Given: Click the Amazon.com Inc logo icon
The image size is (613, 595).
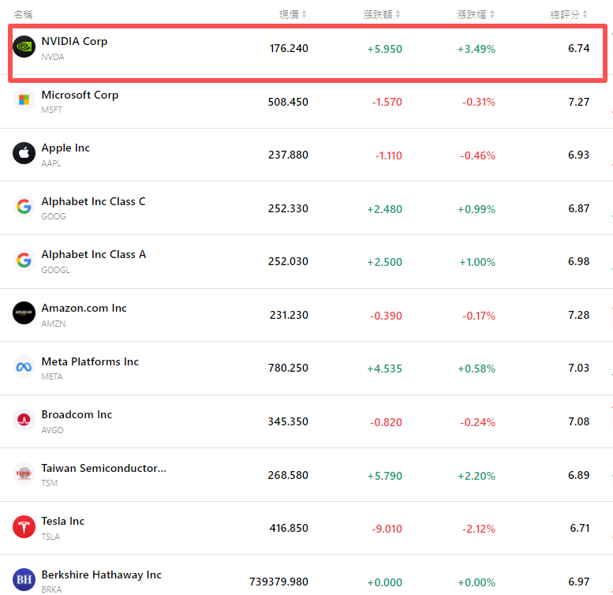Looking at the screenshot, I should coord(24,313).
